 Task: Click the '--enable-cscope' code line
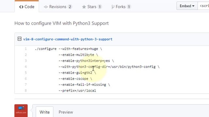click(x=75, y=79)
